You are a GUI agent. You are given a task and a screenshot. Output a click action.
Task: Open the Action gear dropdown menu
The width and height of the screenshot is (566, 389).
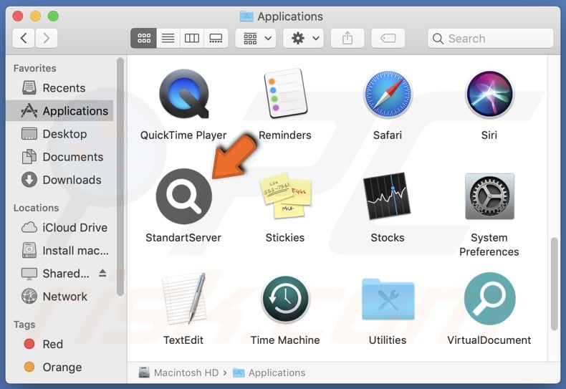tap(304, 39)
